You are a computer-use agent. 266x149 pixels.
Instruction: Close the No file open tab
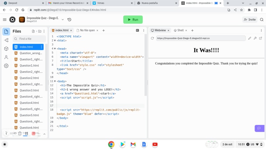(x=97, y=31)
